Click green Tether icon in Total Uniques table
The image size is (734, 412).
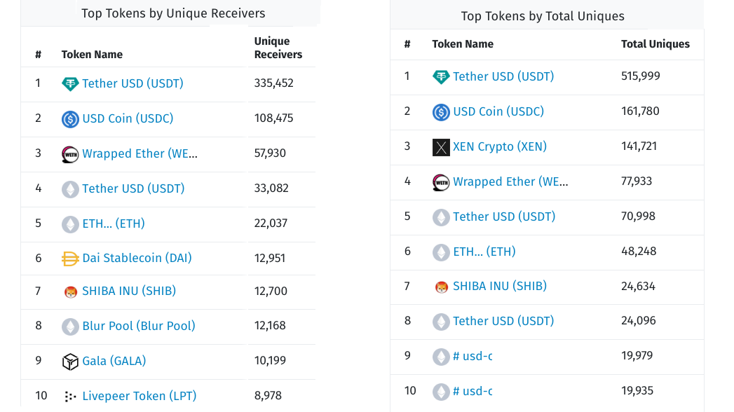click(441, 77)
